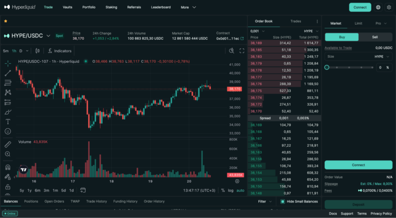This screenshot has width=396, height=218.
Task: Open the language globe icon
Action: [378, 7]
